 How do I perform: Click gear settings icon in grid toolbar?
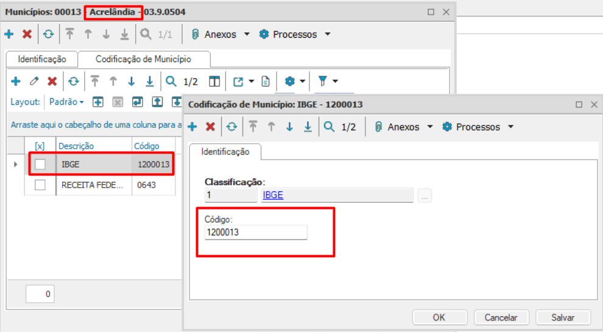point(290,81)
